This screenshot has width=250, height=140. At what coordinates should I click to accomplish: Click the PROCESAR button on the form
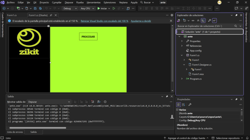[x=88, y=37]
